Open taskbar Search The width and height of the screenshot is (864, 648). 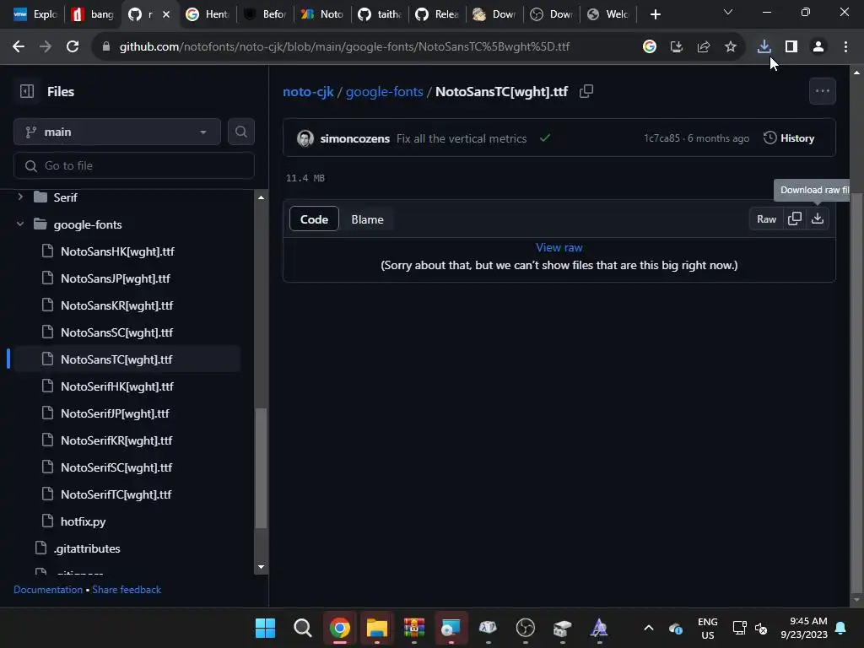point(303,628)
